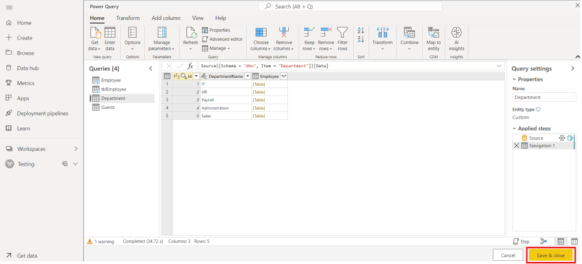Collapse the ribbon
This screenshot has width=582, height=264.
(578, 57)
